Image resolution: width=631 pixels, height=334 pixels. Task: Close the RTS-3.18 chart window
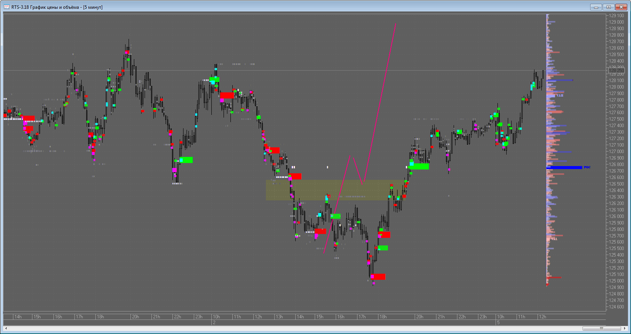[x=621, y=7]
